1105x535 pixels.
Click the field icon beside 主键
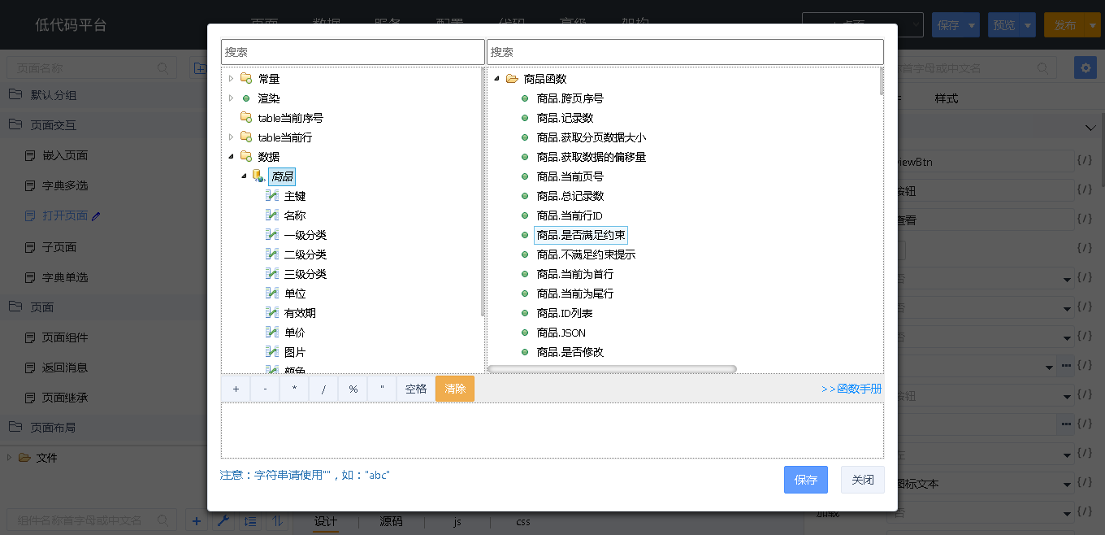272,196
